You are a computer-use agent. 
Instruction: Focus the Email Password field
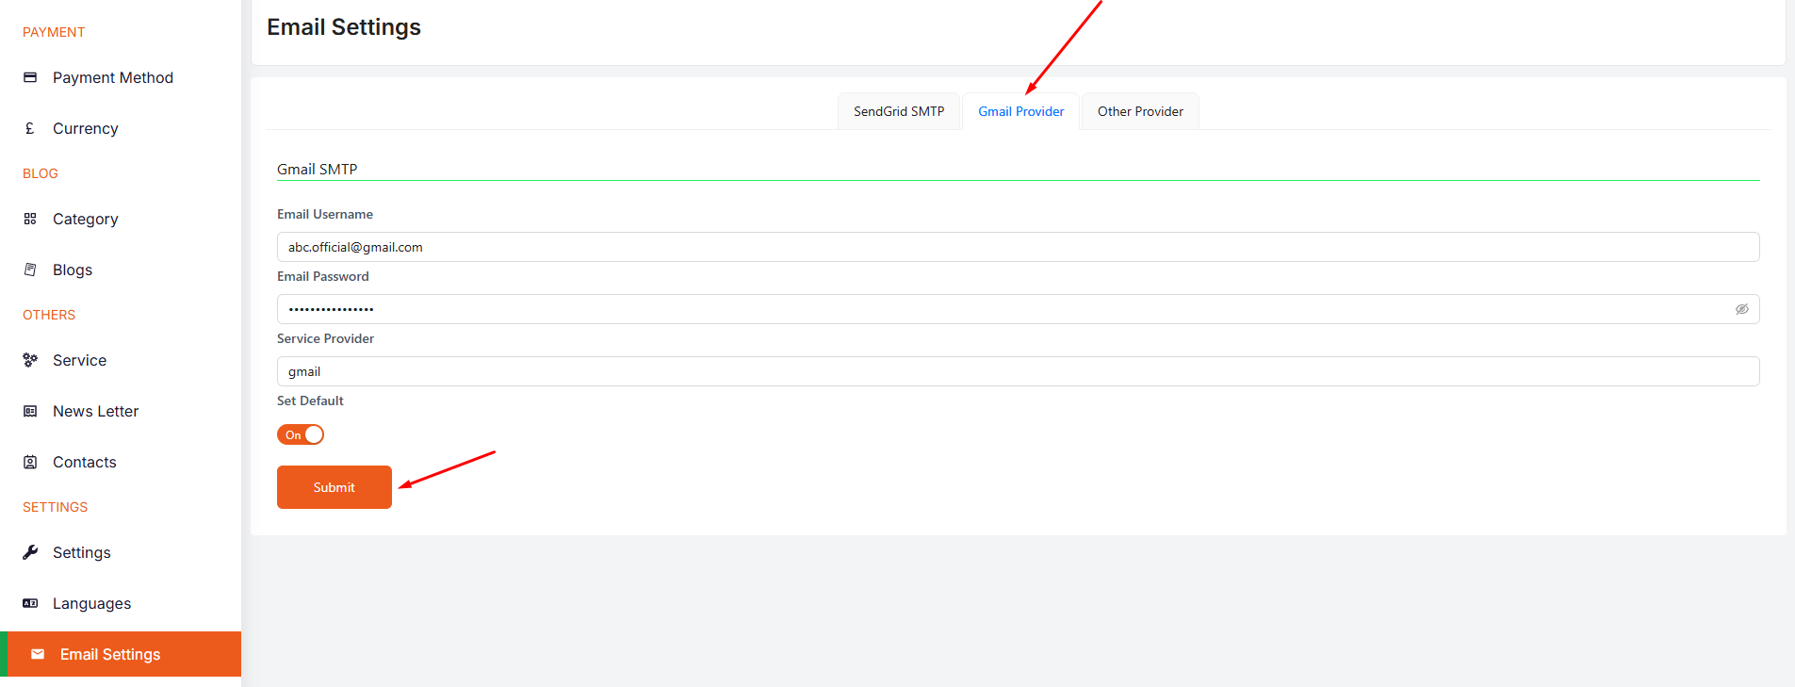[x=999, y=309]
